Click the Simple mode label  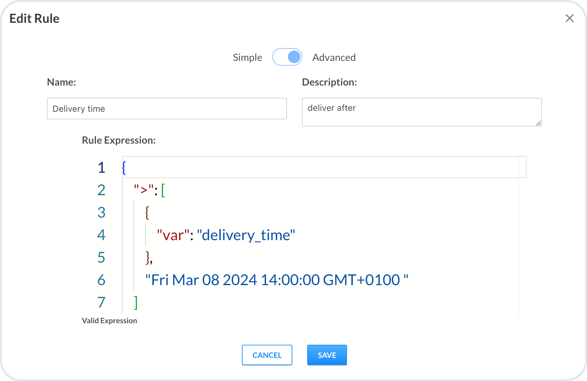[x=247, y=57]
